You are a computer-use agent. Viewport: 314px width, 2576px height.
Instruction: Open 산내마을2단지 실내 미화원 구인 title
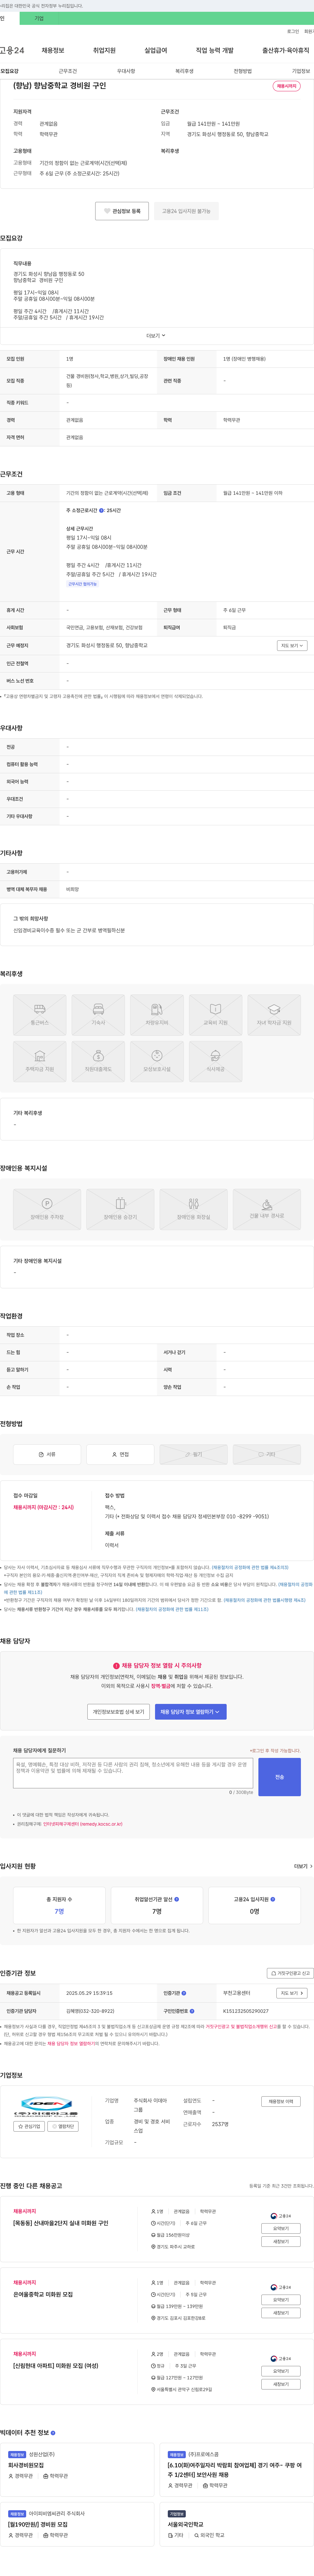click(x=61, y=2223)
